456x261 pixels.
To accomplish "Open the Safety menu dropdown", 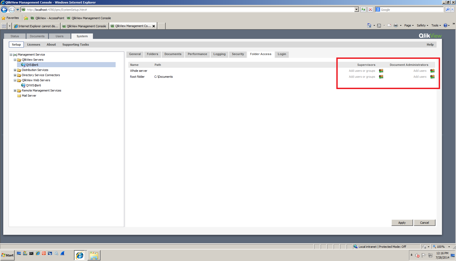I will [x=423, y=25].
